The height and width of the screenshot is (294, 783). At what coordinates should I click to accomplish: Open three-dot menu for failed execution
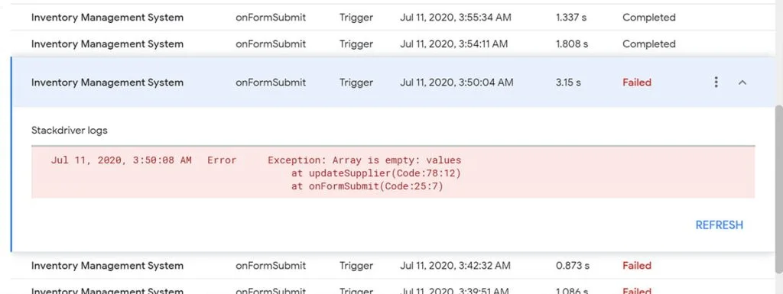716,82
